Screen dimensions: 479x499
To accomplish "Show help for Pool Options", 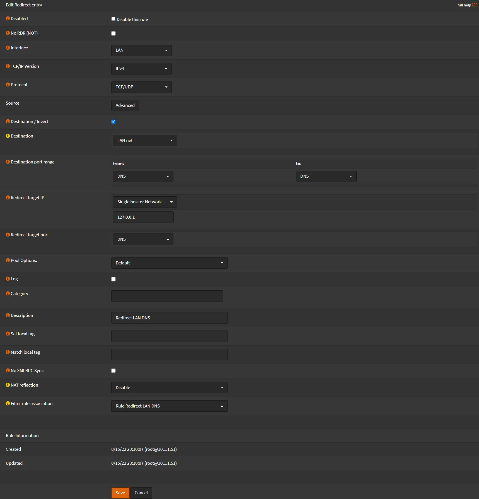I will pos(8,260).
